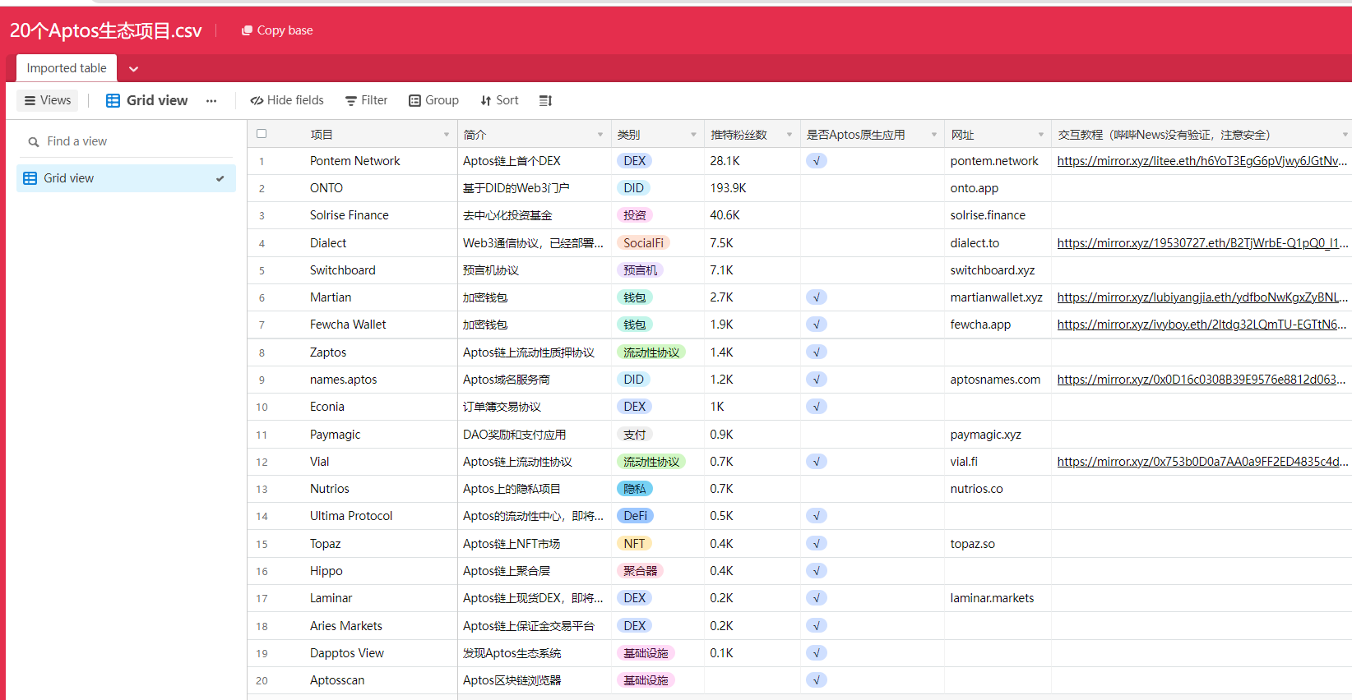The image size is (1352, 700).
Task: Click the laminar.markets website cell
Action: (998, 598)
